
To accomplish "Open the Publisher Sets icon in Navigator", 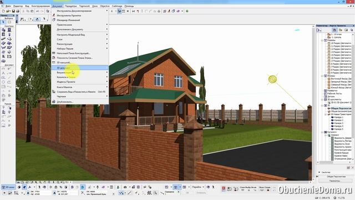I will point(352,30).
